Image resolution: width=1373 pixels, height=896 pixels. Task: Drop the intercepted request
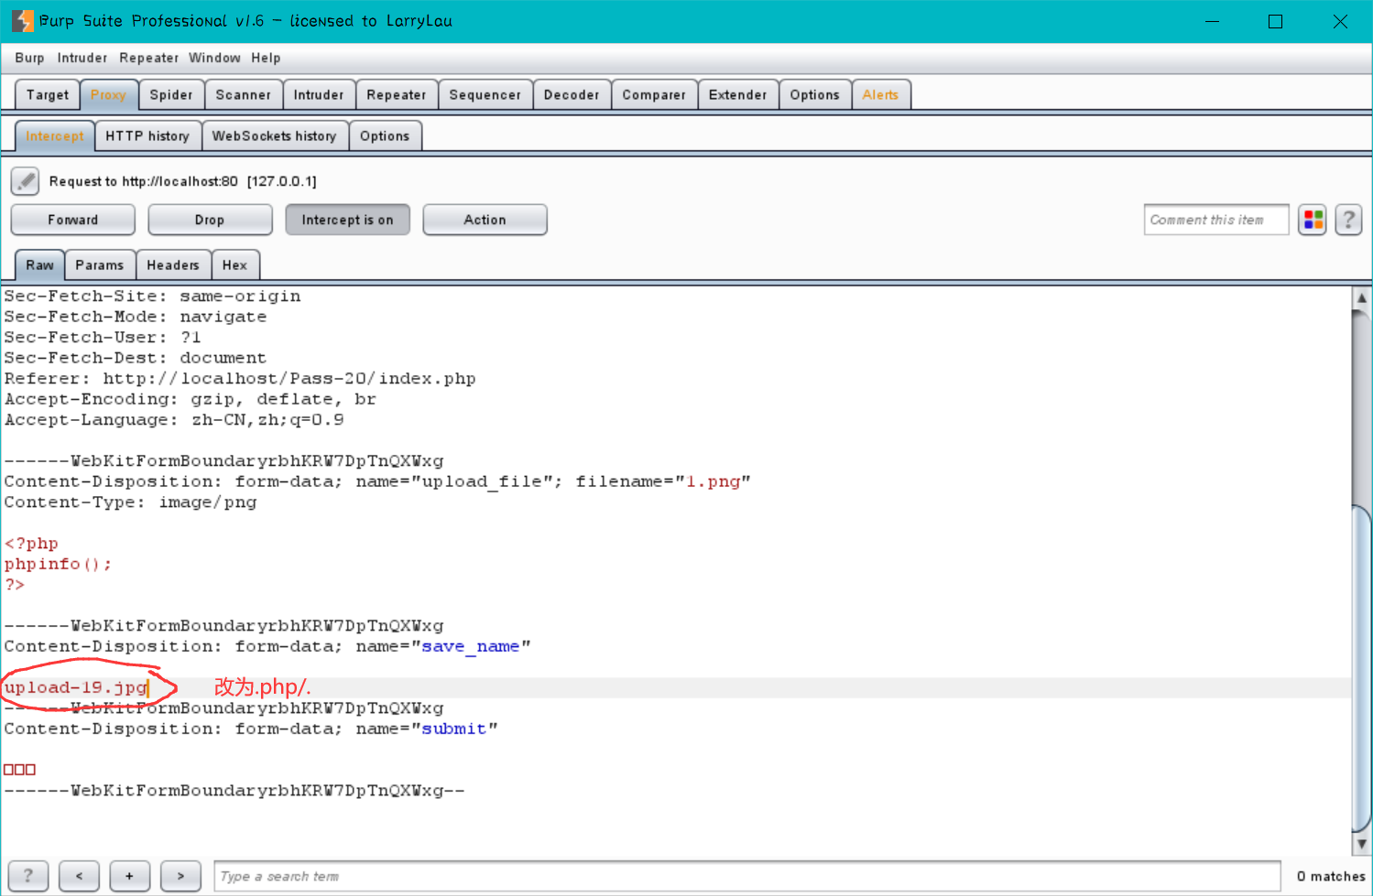(210, 220)
